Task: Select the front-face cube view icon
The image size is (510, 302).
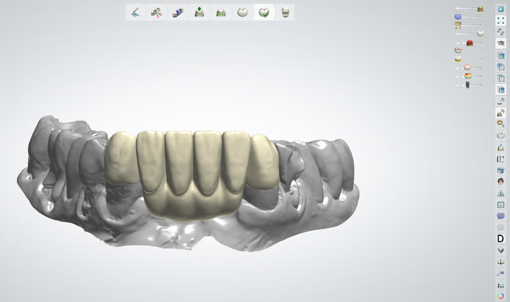Action: [x=501, y=56]
